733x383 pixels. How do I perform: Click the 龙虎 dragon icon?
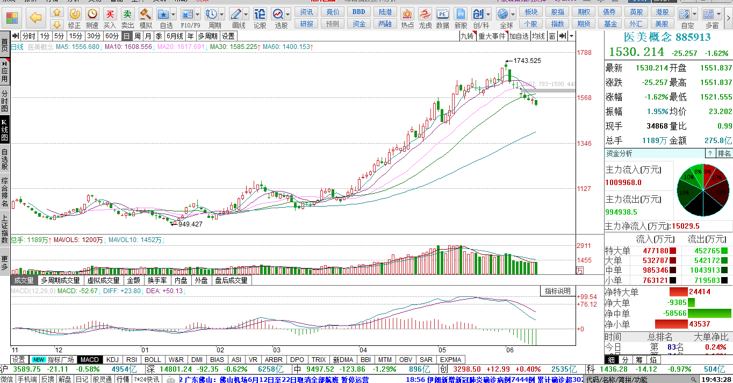[x=425, y=18]
